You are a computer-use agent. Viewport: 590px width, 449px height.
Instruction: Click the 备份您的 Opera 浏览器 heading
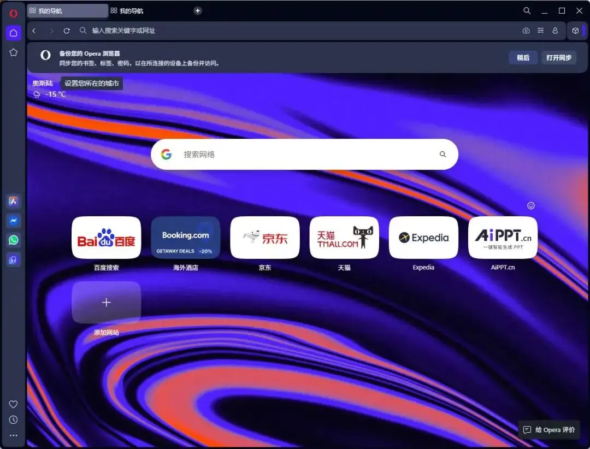coord(90,54)
